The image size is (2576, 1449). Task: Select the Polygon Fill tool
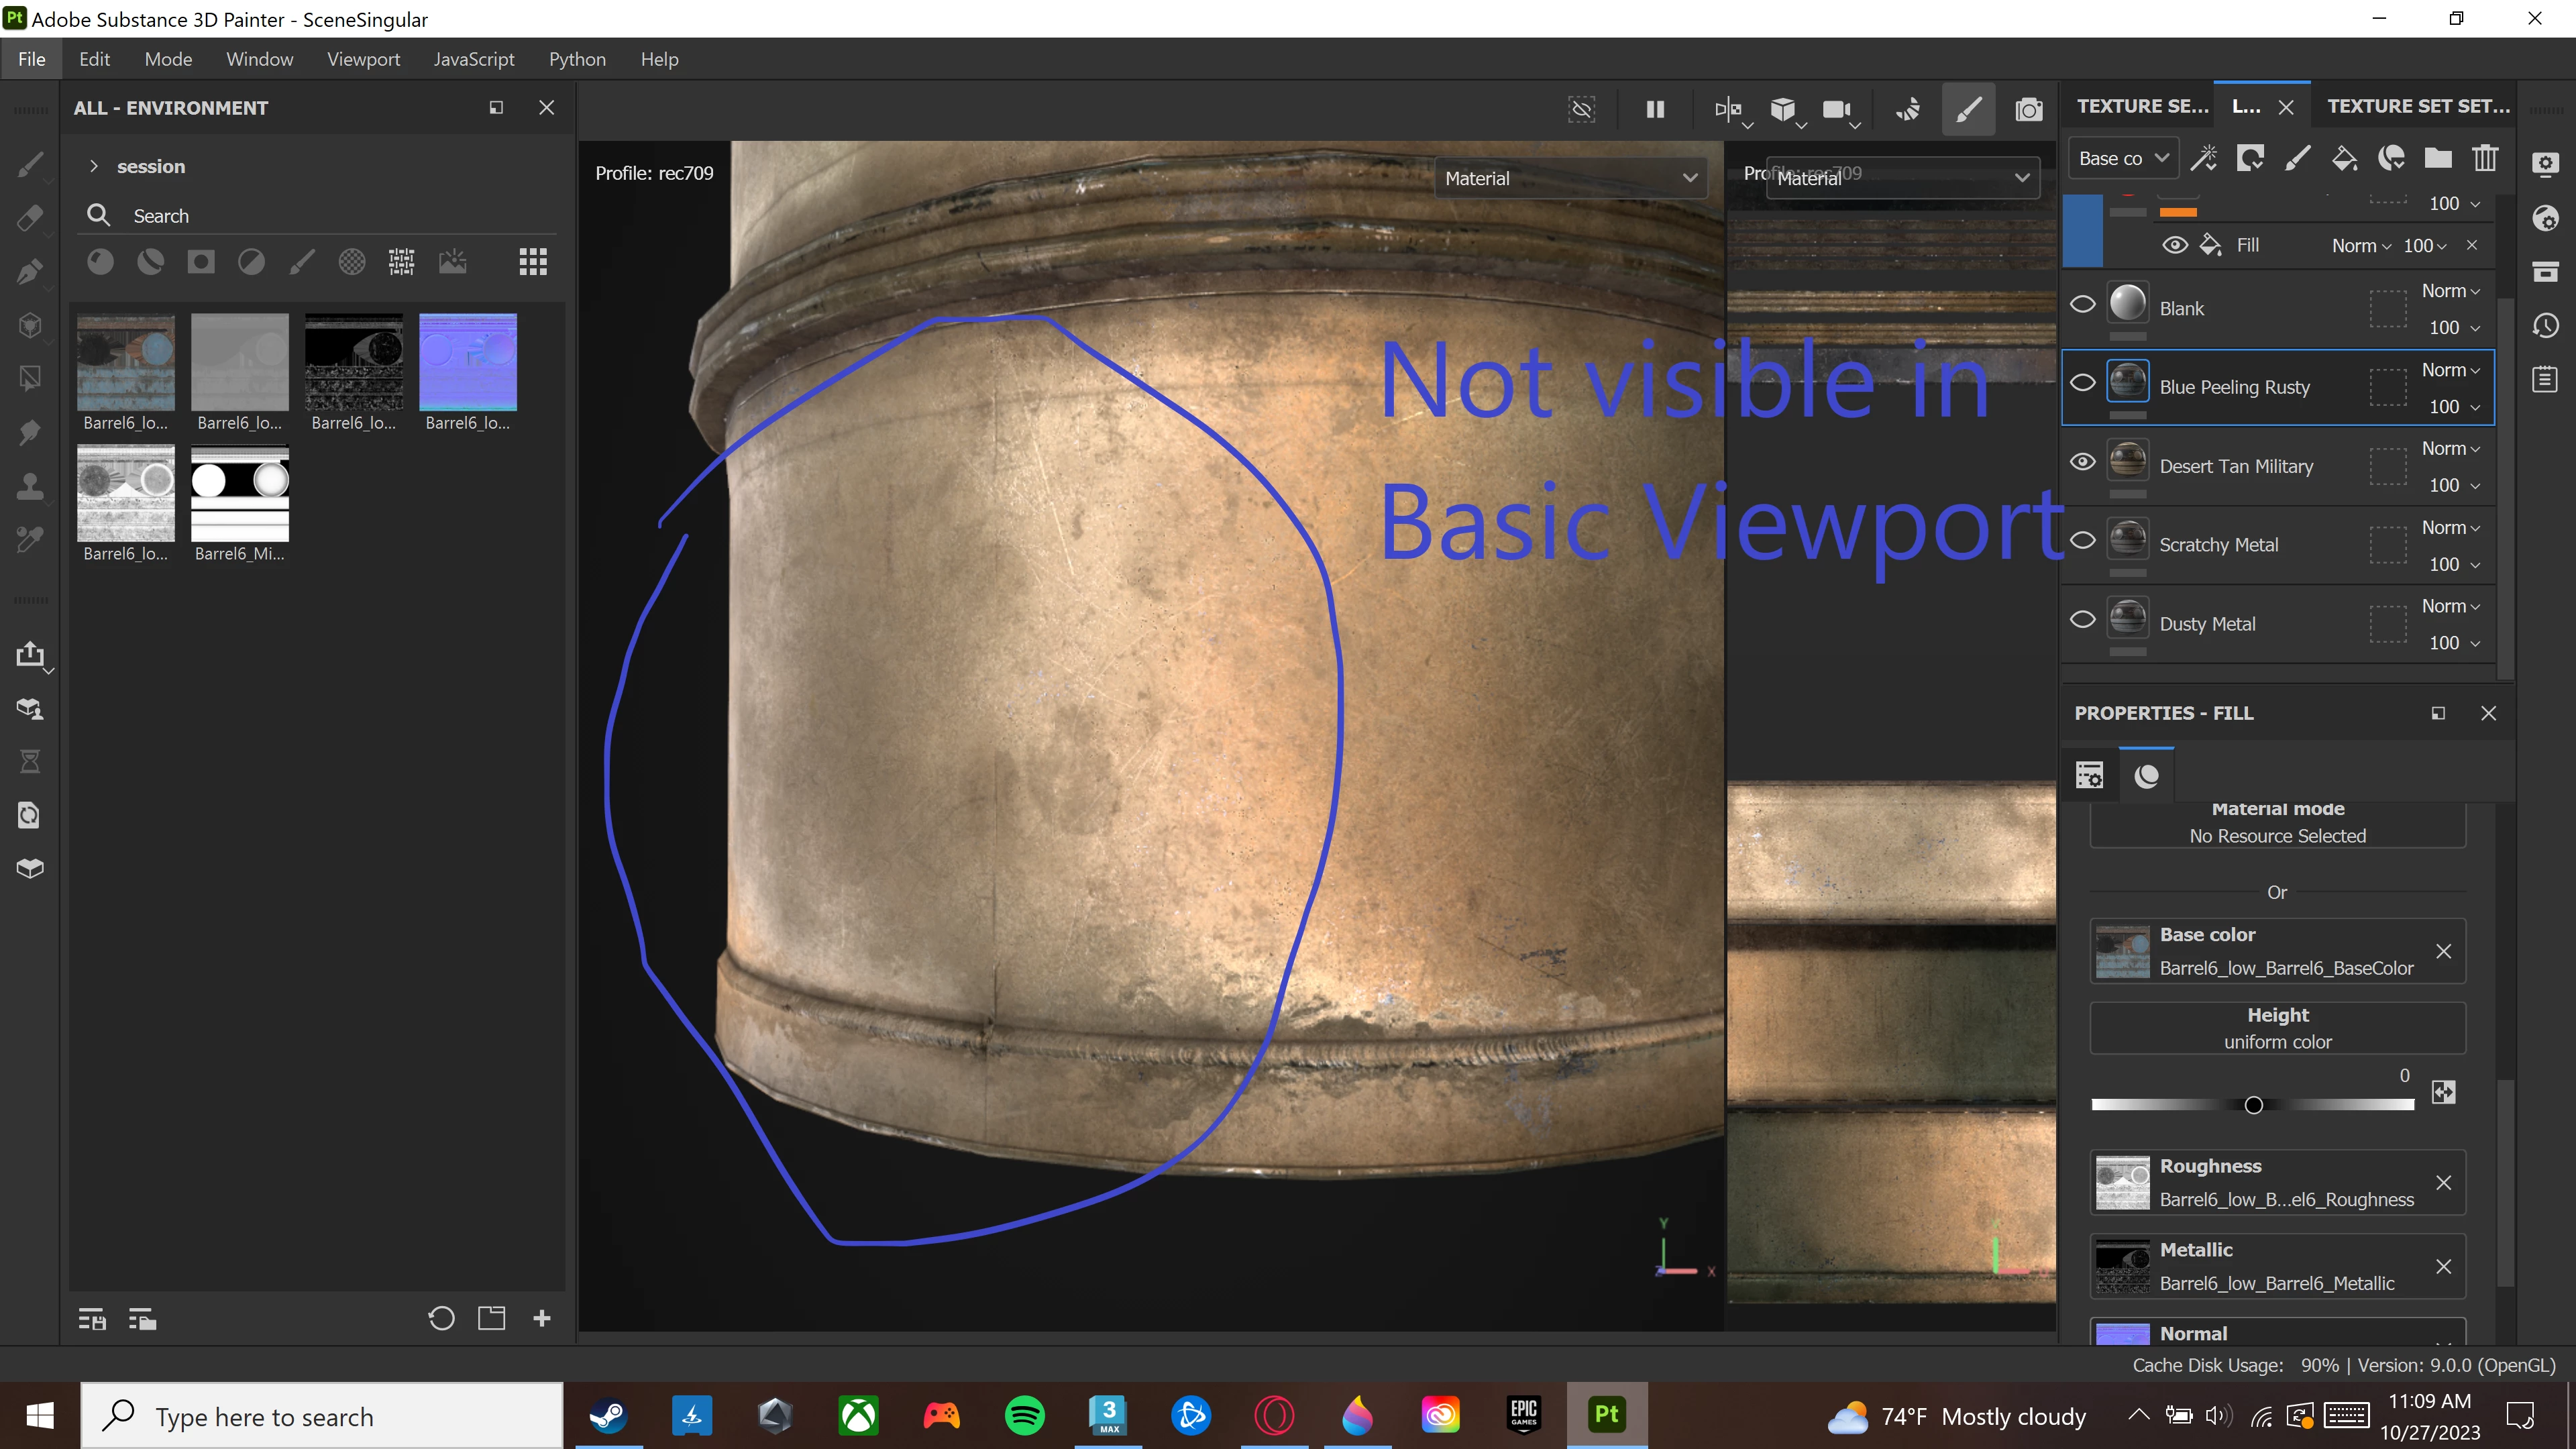[x=30, y=379]
